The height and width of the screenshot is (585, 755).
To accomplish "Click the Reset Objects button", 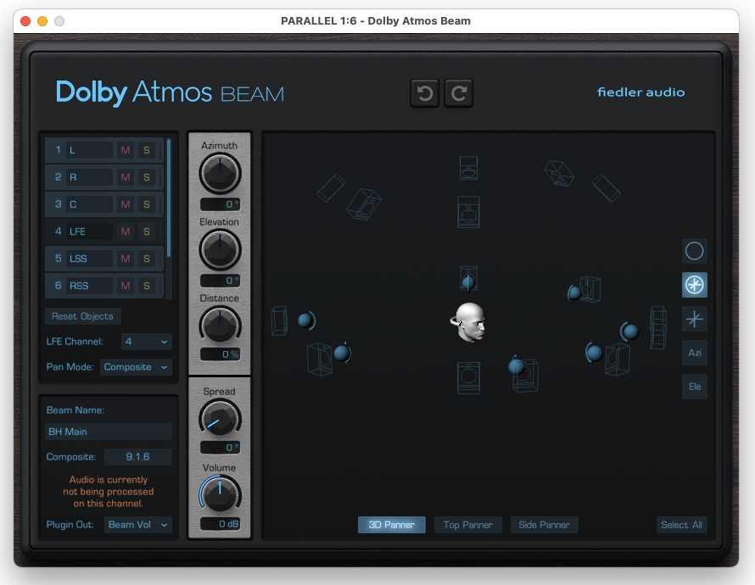I will tap(83, 316).
